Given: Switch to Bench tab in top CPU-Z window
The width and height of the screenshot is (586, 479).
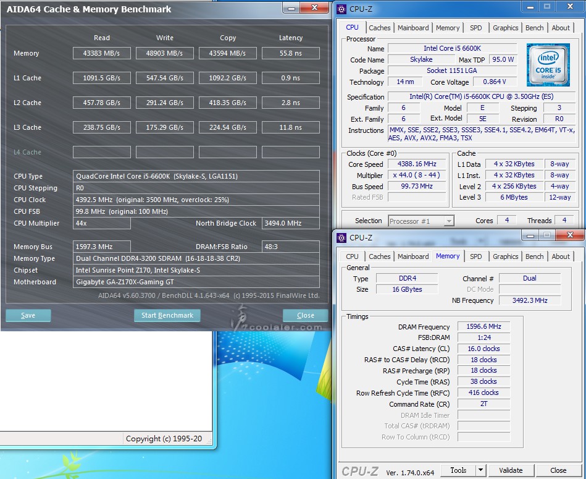Looking at the screenshot, I should (x=534, y=28).
